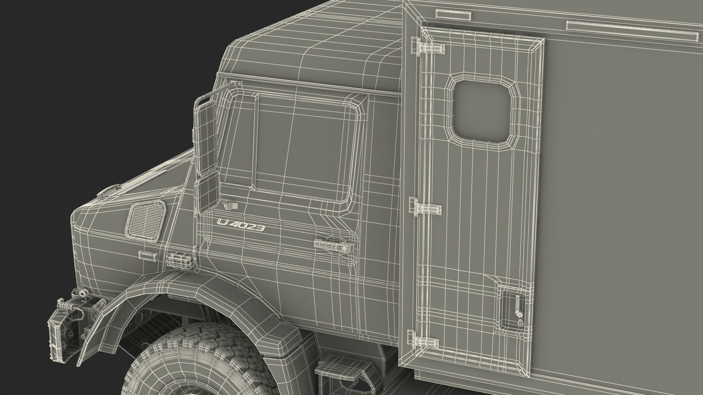Image resolution: width=703 pixels, height=395 pixels.
Task: Click the rounded window on the cargo box door
Action: click(x=482, y=111)
